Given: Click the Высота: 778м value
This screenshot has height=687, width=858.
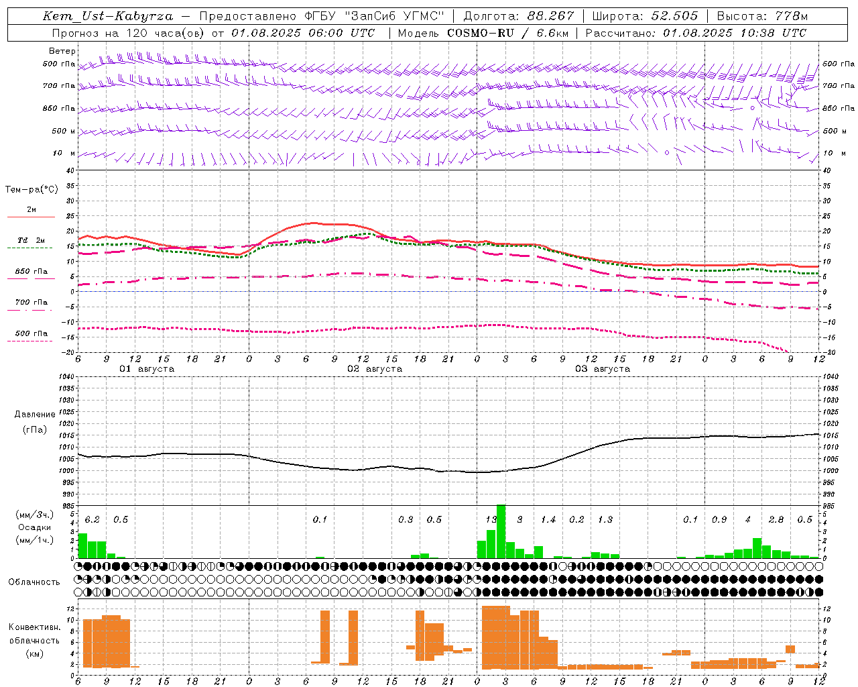Looking at the screenshot, I should coord(763,16).
